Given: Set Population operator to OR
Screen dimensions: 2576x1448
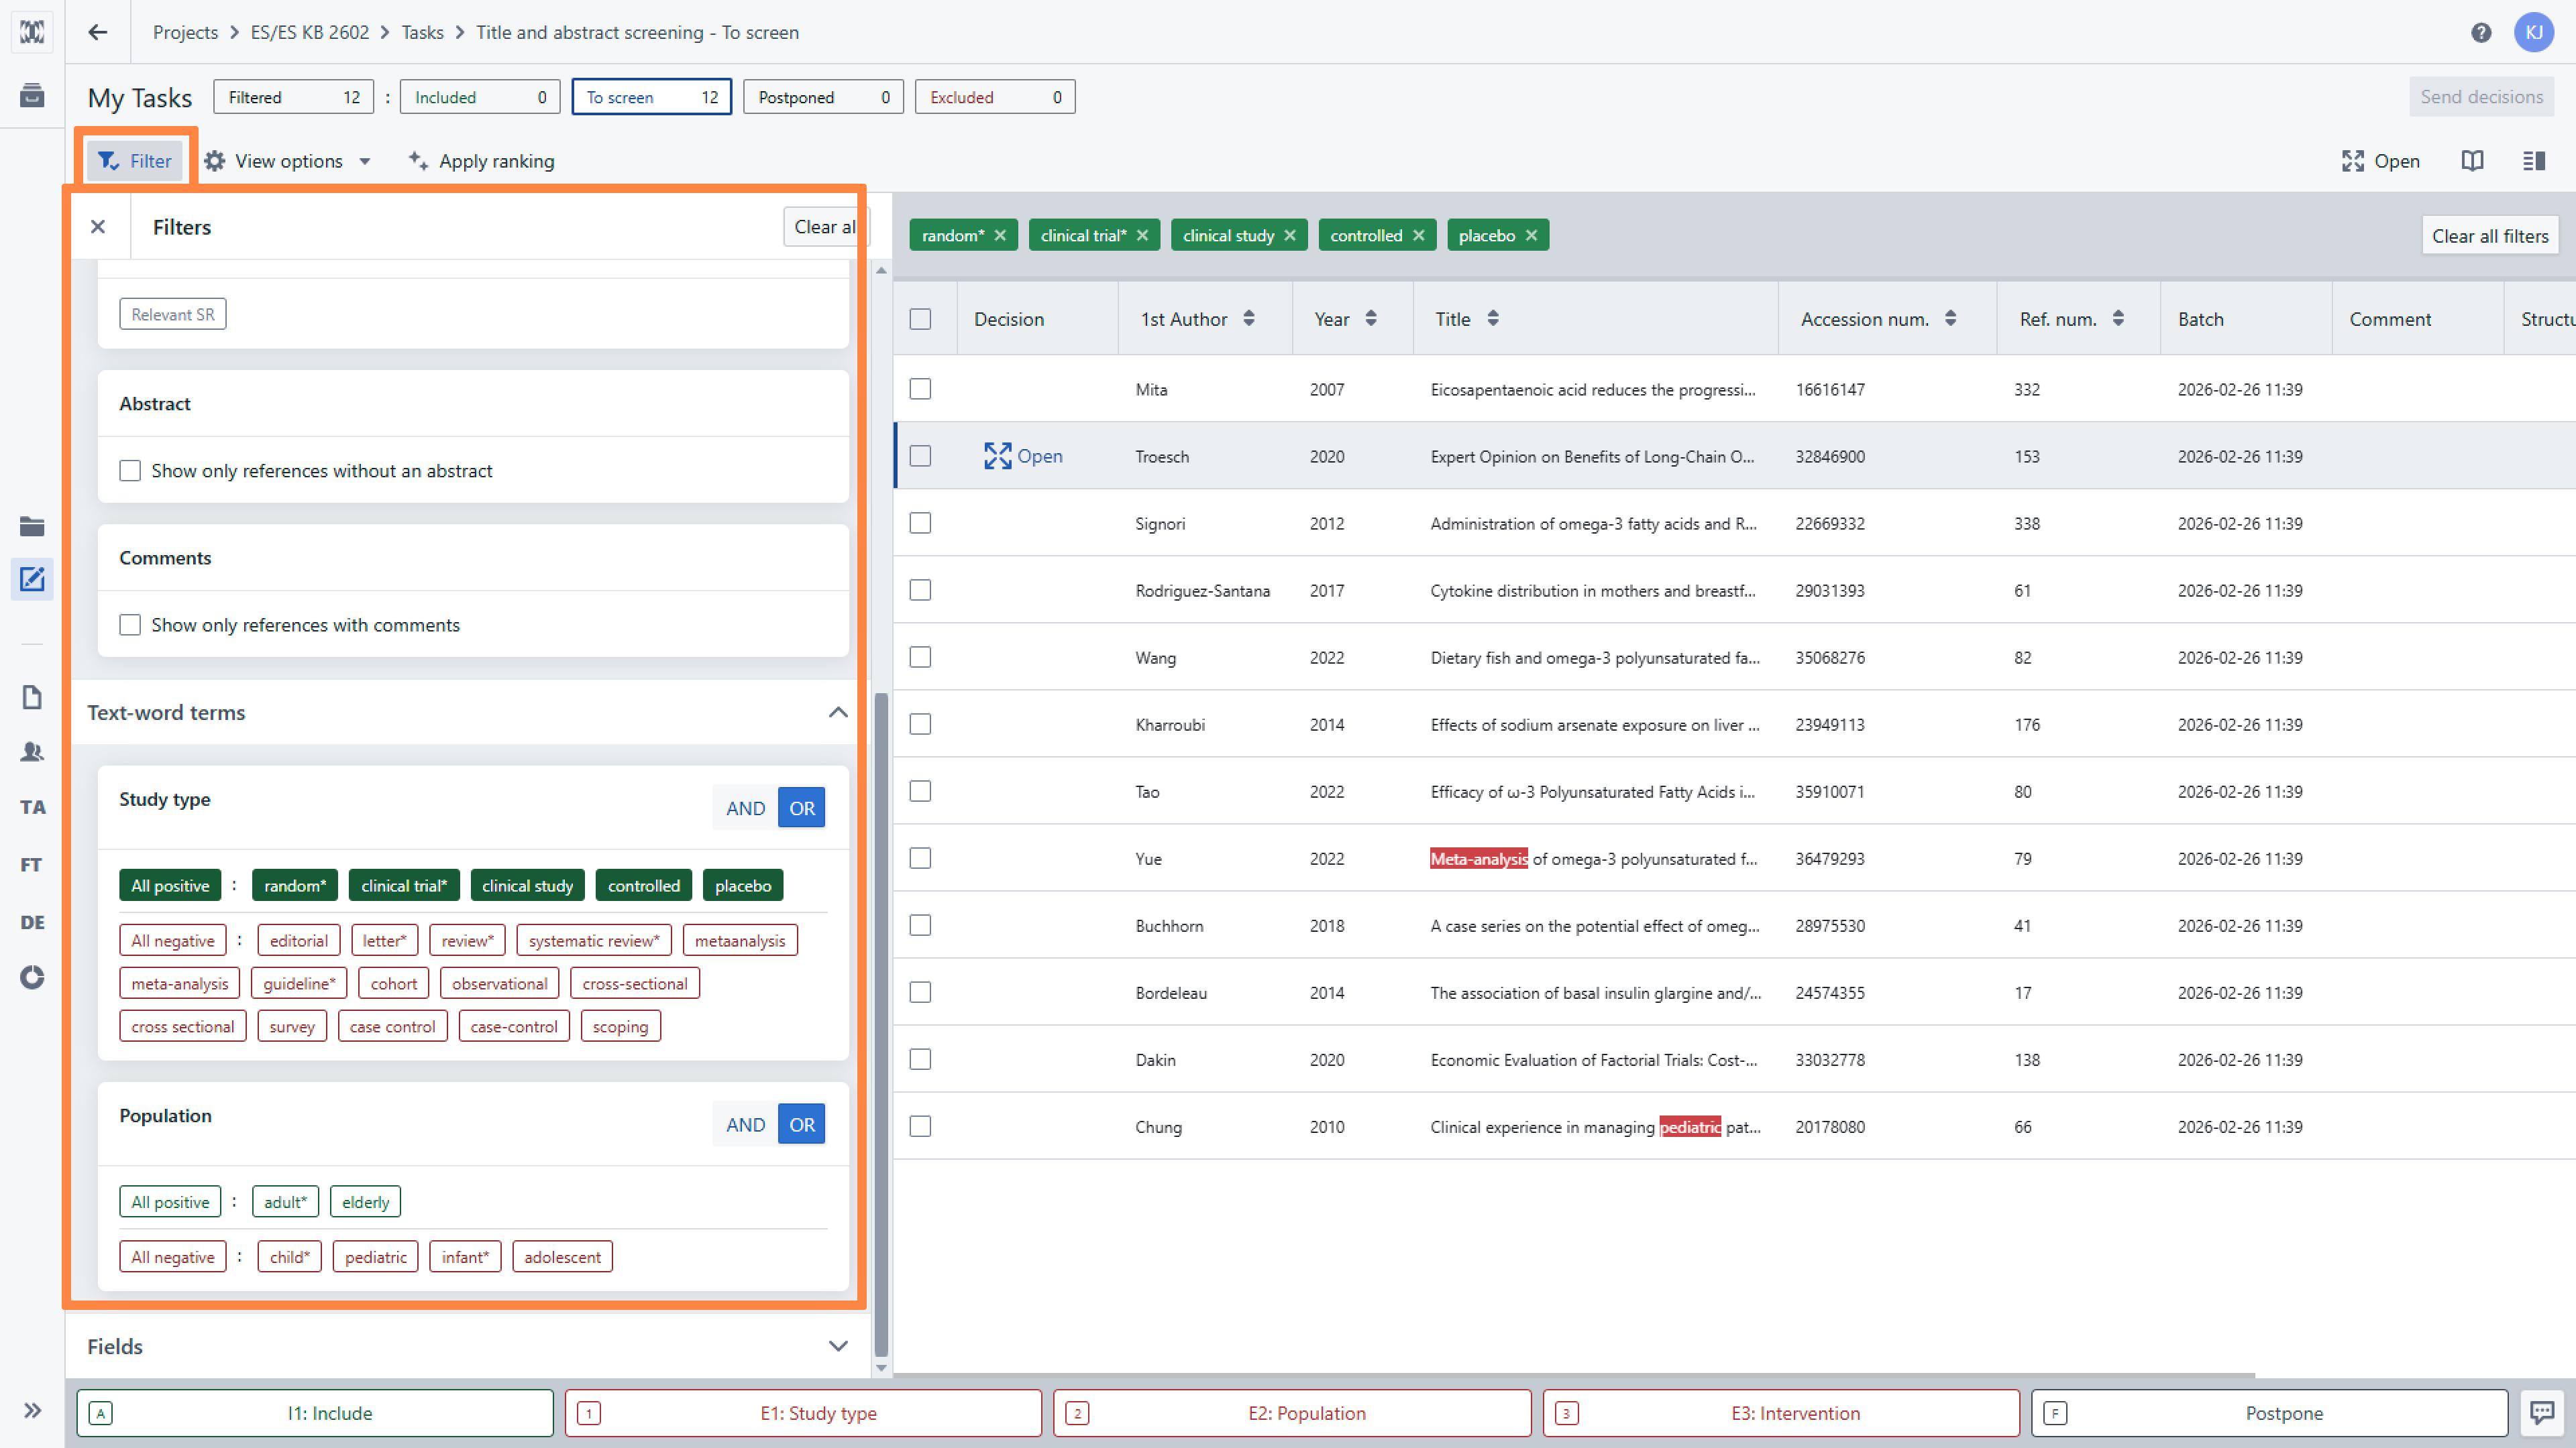Looking at the screenshot, I should click(x=802, y=1124).
